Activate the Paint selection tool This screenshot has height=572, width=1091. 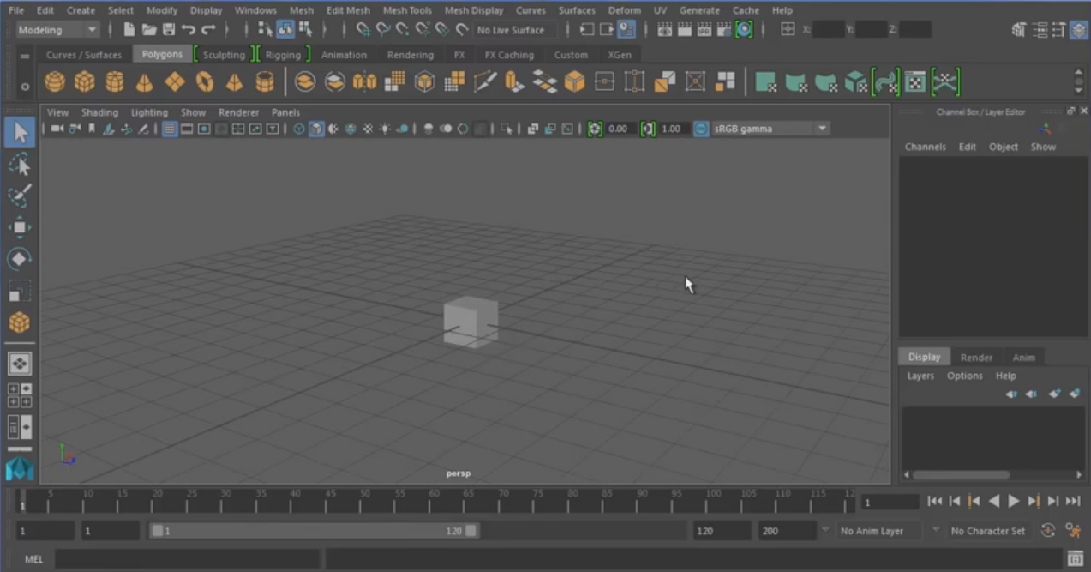click(20, 196)
